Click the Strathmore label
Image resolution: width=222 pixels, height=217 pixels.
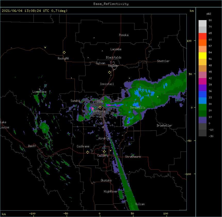(133, 157)
